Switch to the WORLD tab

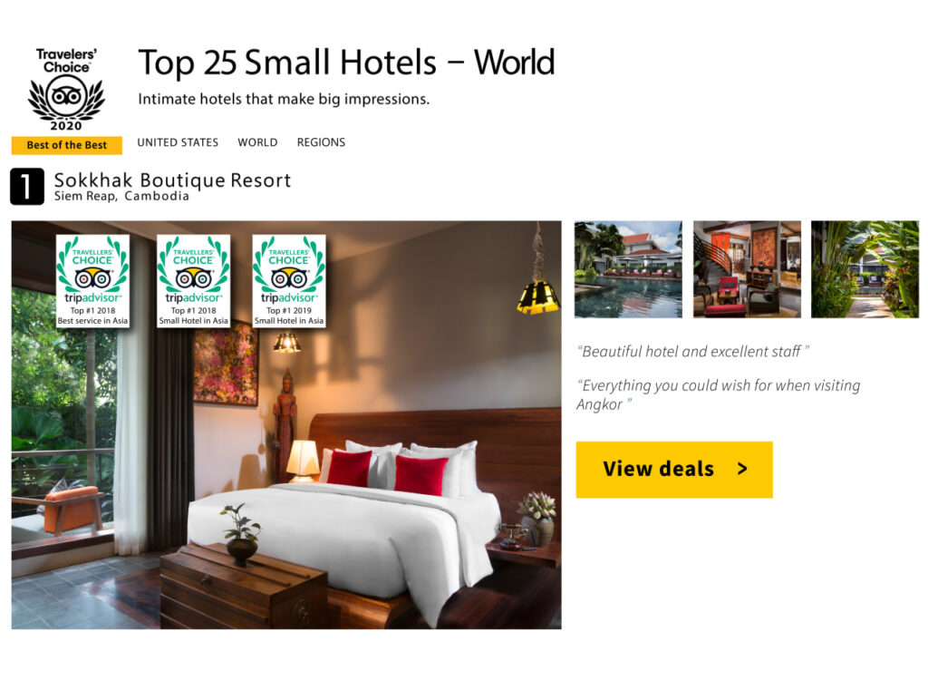[x=257, y=142]
